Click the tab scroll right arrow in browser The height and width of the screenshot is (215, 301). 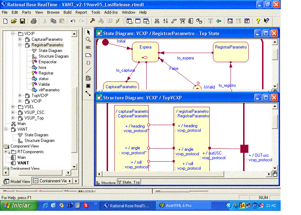pyautogui.click(x=76, y=181)
